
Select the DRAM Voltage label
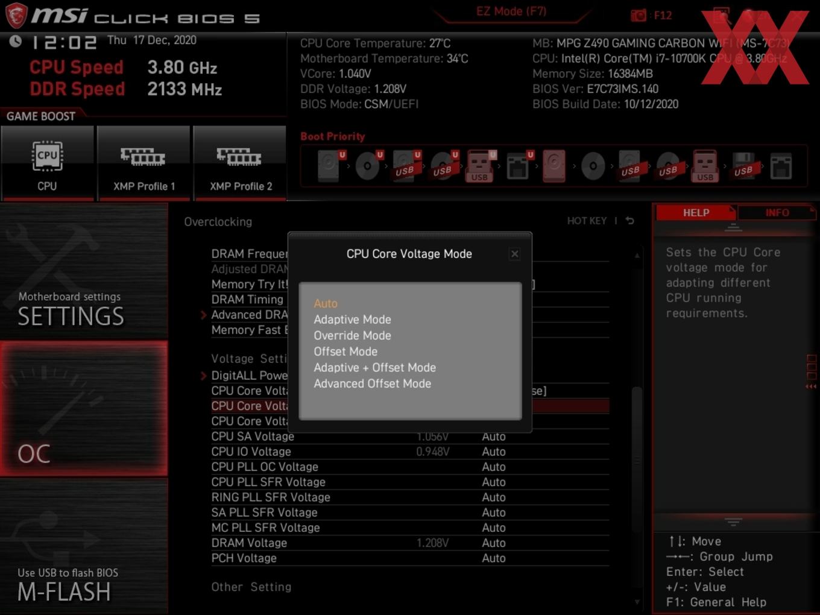(249, 543)
